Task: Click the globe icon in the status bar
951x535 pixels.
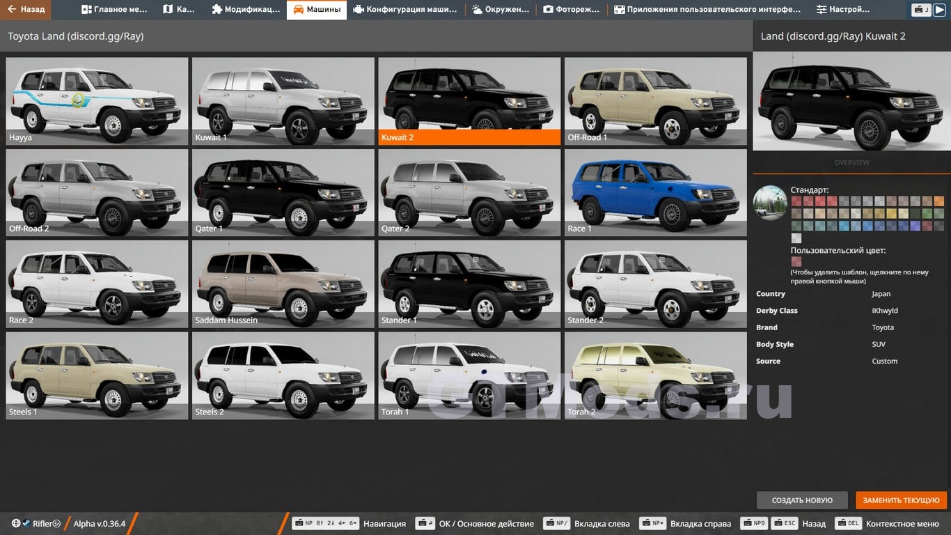Action: tap(16, 523)
